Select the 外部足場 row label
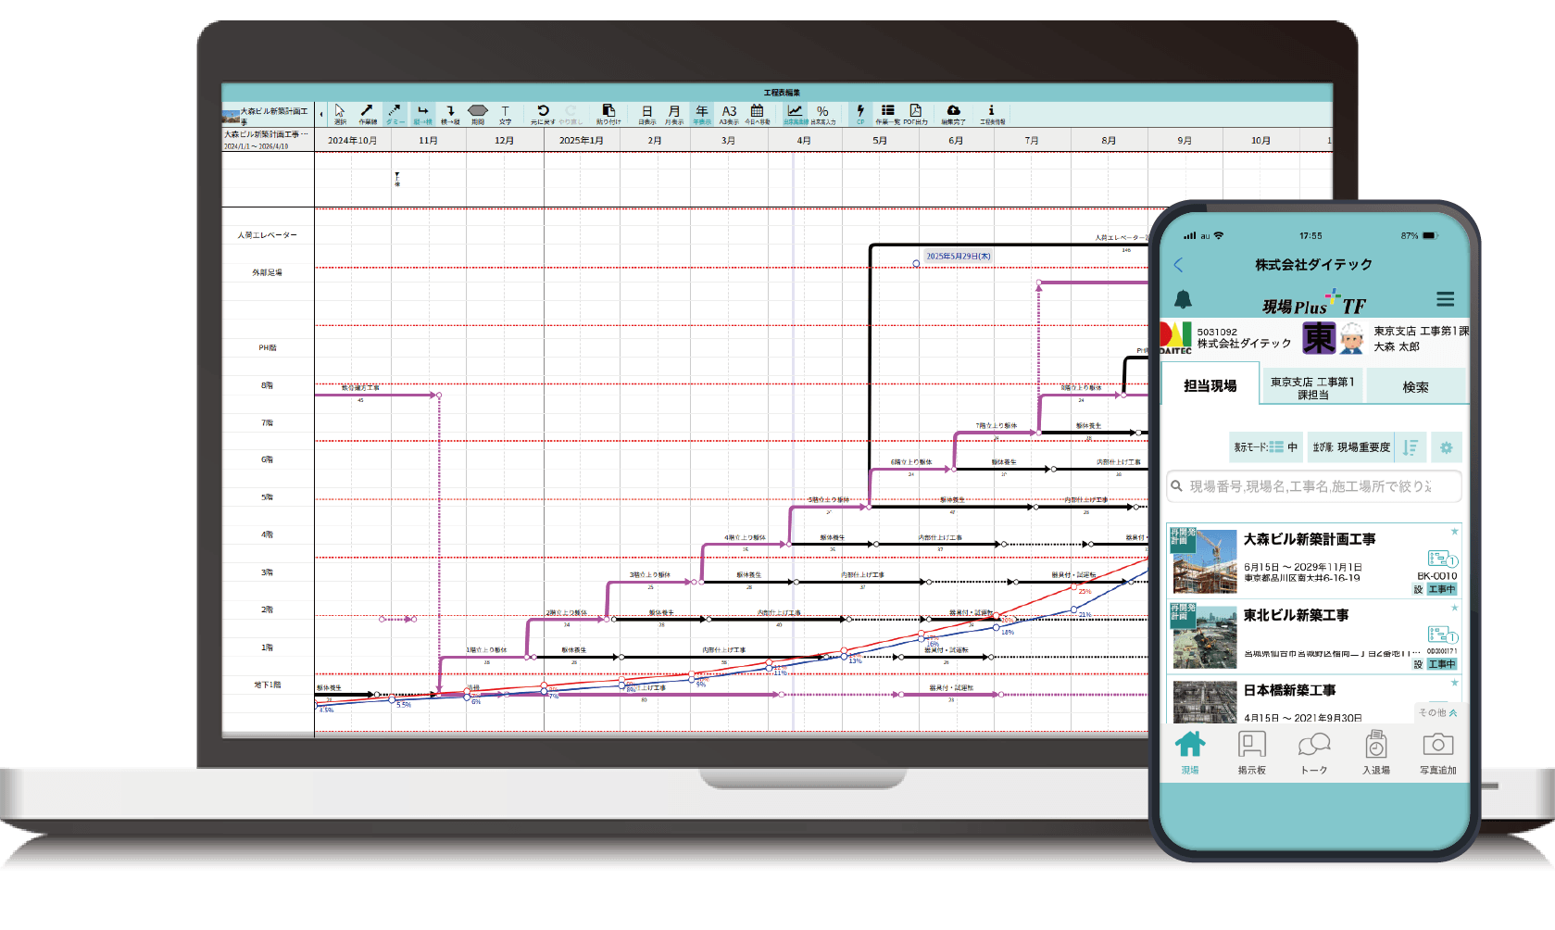 pos(267,272)
